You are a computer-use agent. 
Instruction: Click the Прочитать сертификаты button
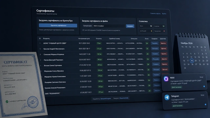58,26
